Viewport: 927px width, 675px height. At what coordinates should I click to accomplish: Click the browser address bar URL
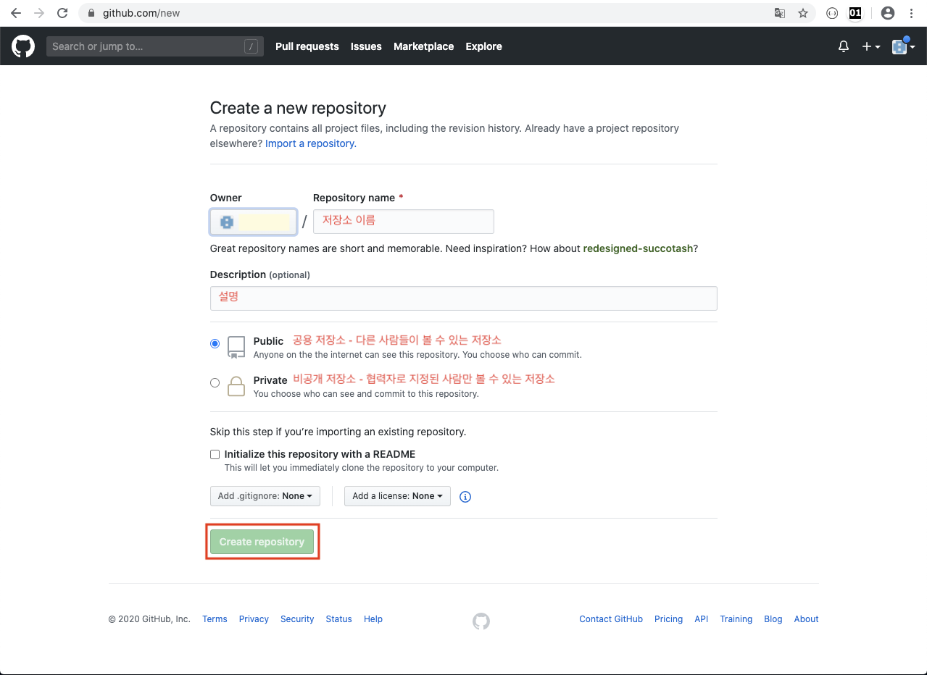(141, 13)
